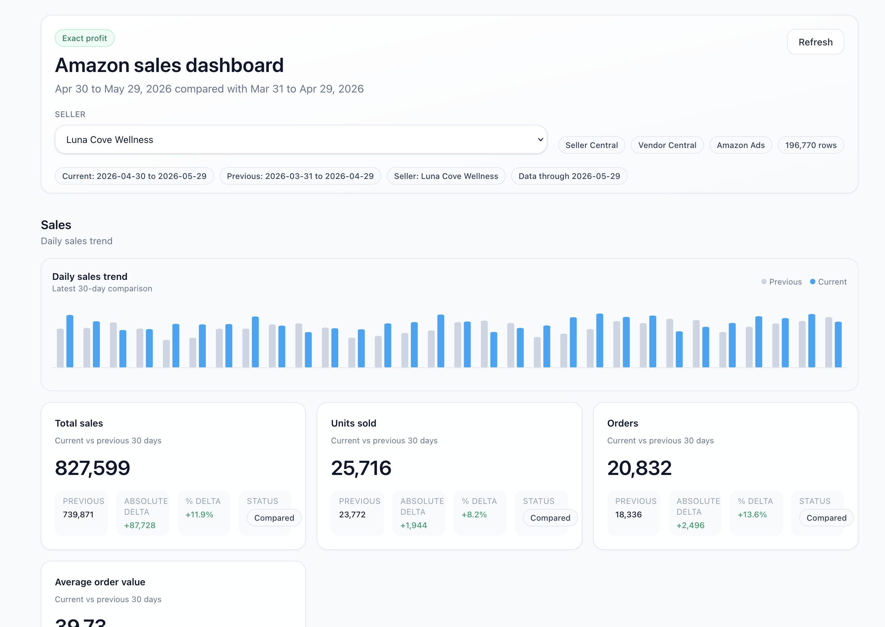Click the Units sold value 25,716
Screen dimensions: 885x627
[361, 468]
